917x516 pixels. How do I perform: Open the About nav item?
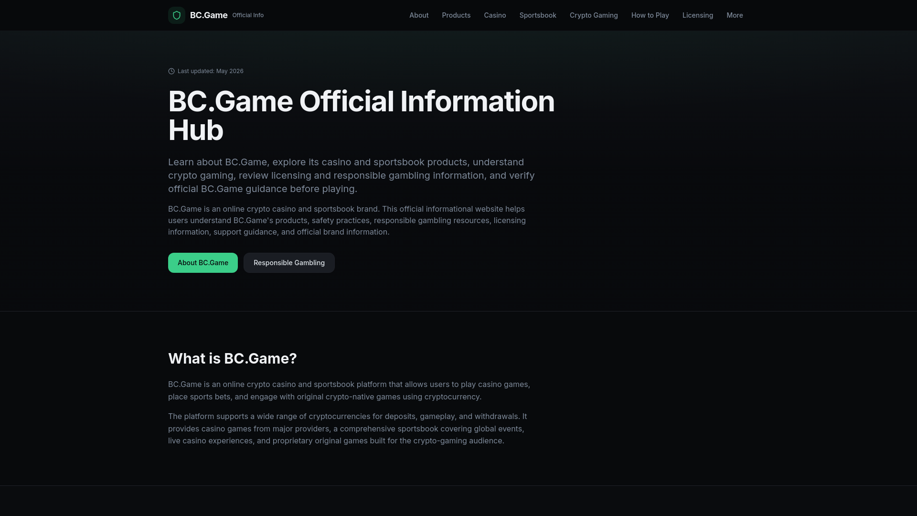pyautogui.click(x=419, y=15)
